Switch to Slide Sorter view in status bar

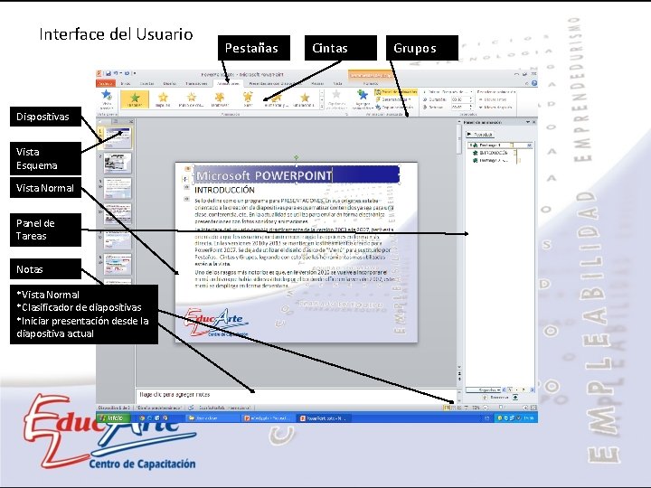tap(453, 408)
